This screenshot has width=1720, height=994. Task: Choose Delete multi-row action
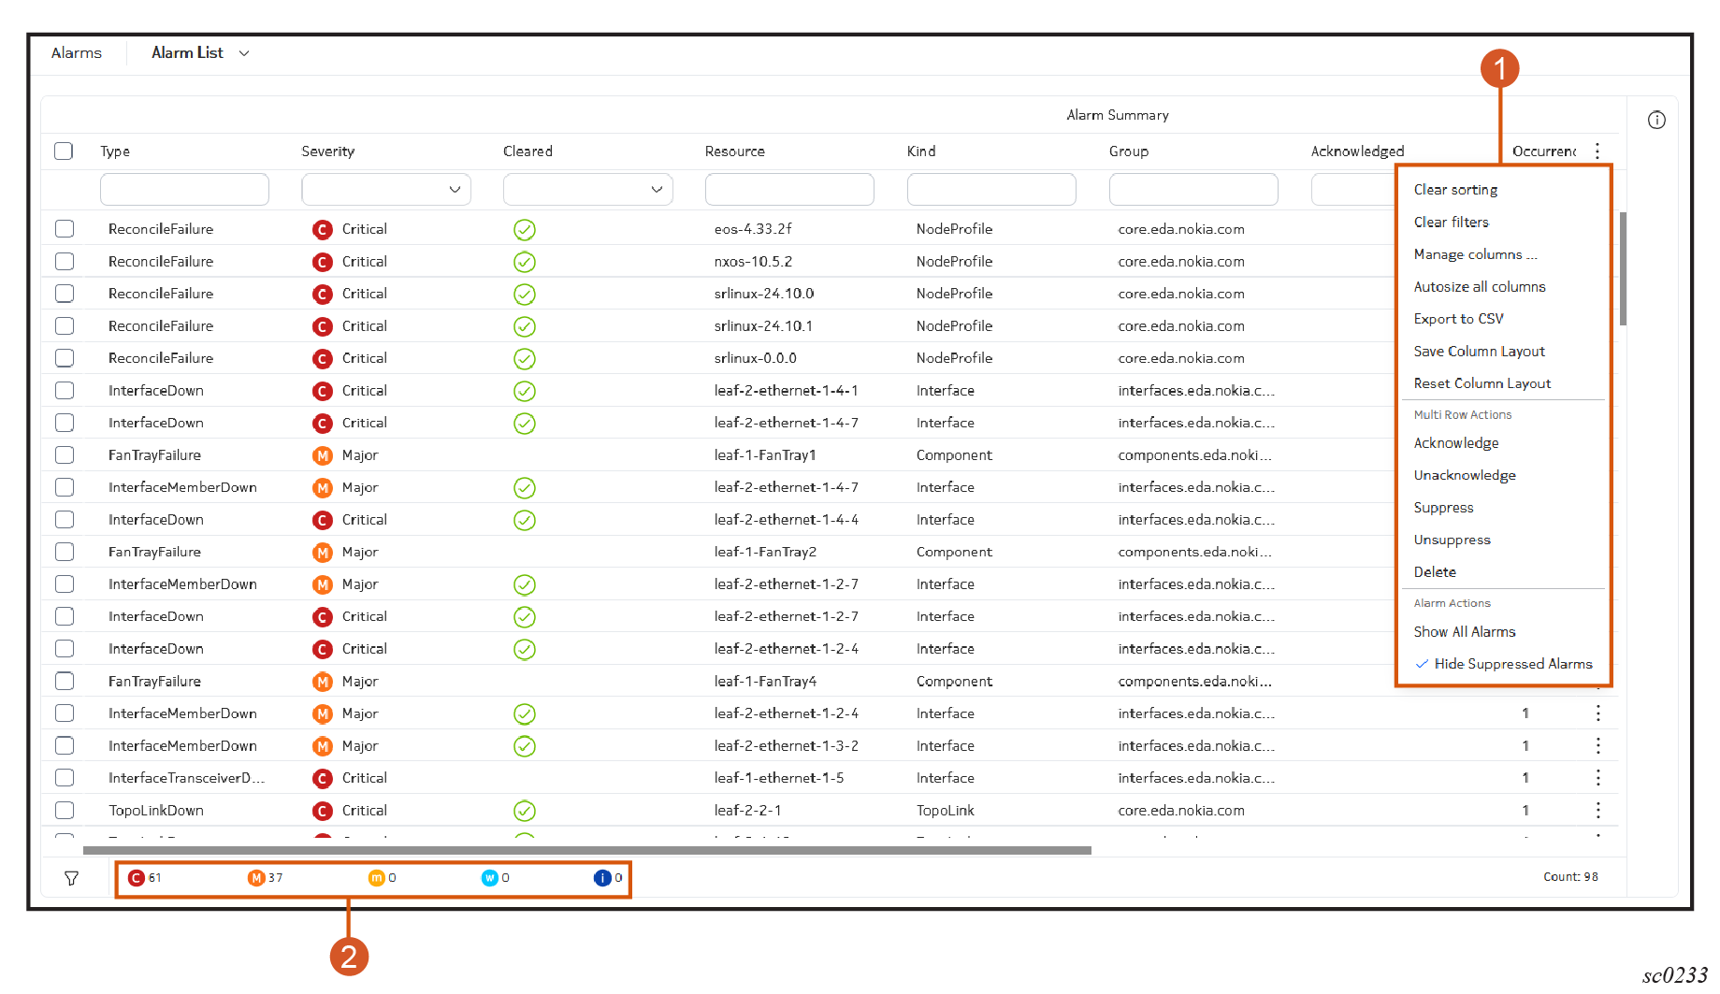tap(1435, 572)
